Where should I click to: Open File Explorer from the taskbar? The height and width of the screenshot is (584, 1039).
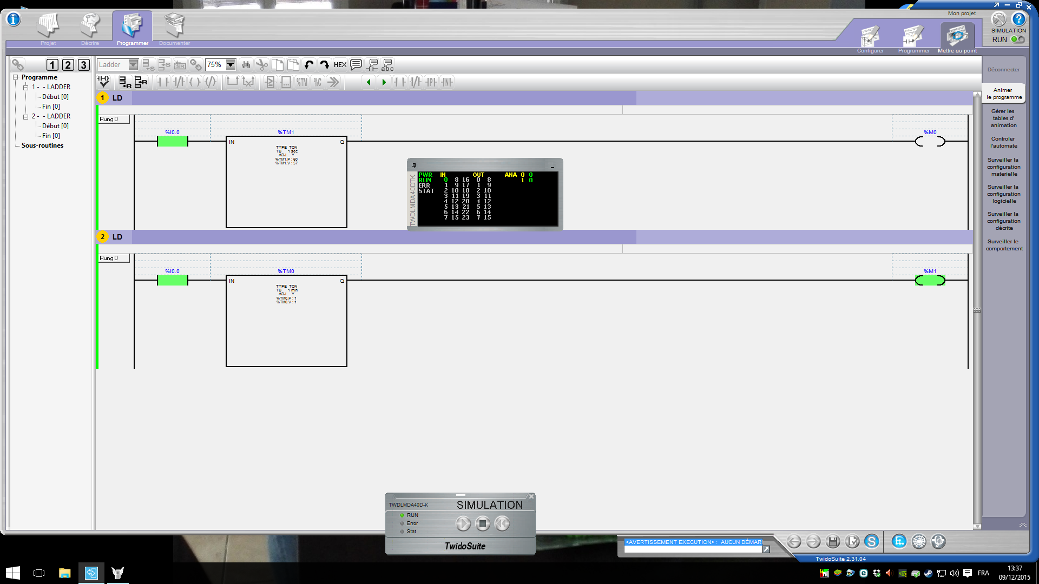pyautogui.click(x=65, y=573)
